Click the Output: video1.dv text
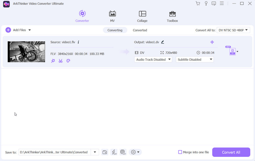This screenshot has height=161, width=255. coord(147,42)
